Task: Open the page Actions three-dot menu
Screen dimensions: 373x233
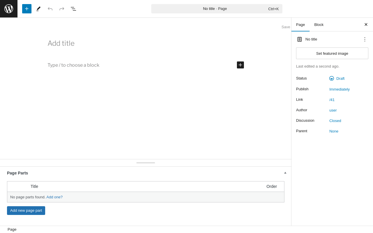Action: [x=365, y=39]
